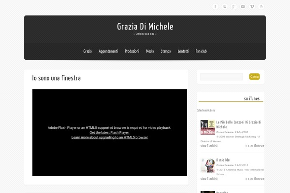Screen dimensions: 290x193
Task: Open the Twitter social icon
Action: 224,7
